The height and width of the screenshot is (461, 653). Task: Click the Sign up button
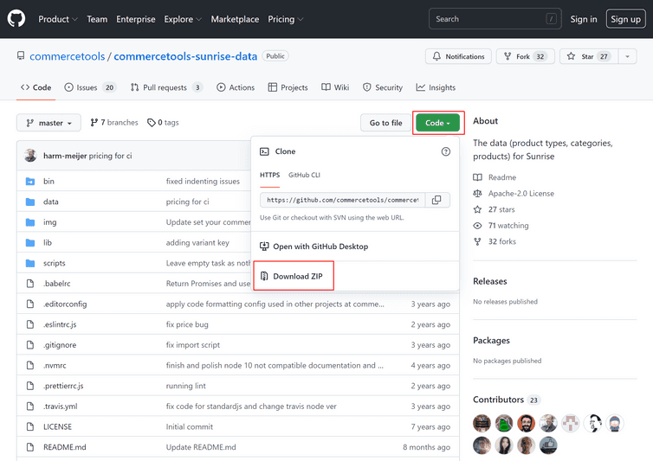point(625,19)
